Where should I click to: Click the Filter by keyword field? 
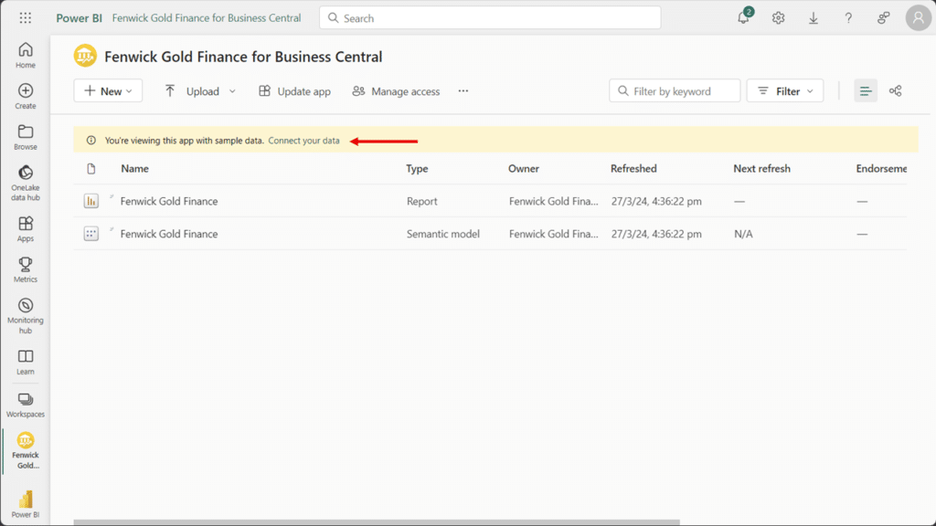[x=675, y=90]
